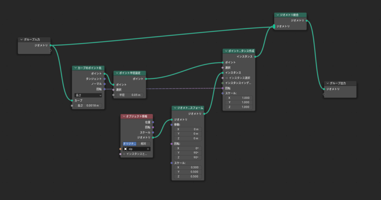Collapse the オブジェクト情報 node
The width and height of the screenshot is (381, 200).
(x=124, y=116)
